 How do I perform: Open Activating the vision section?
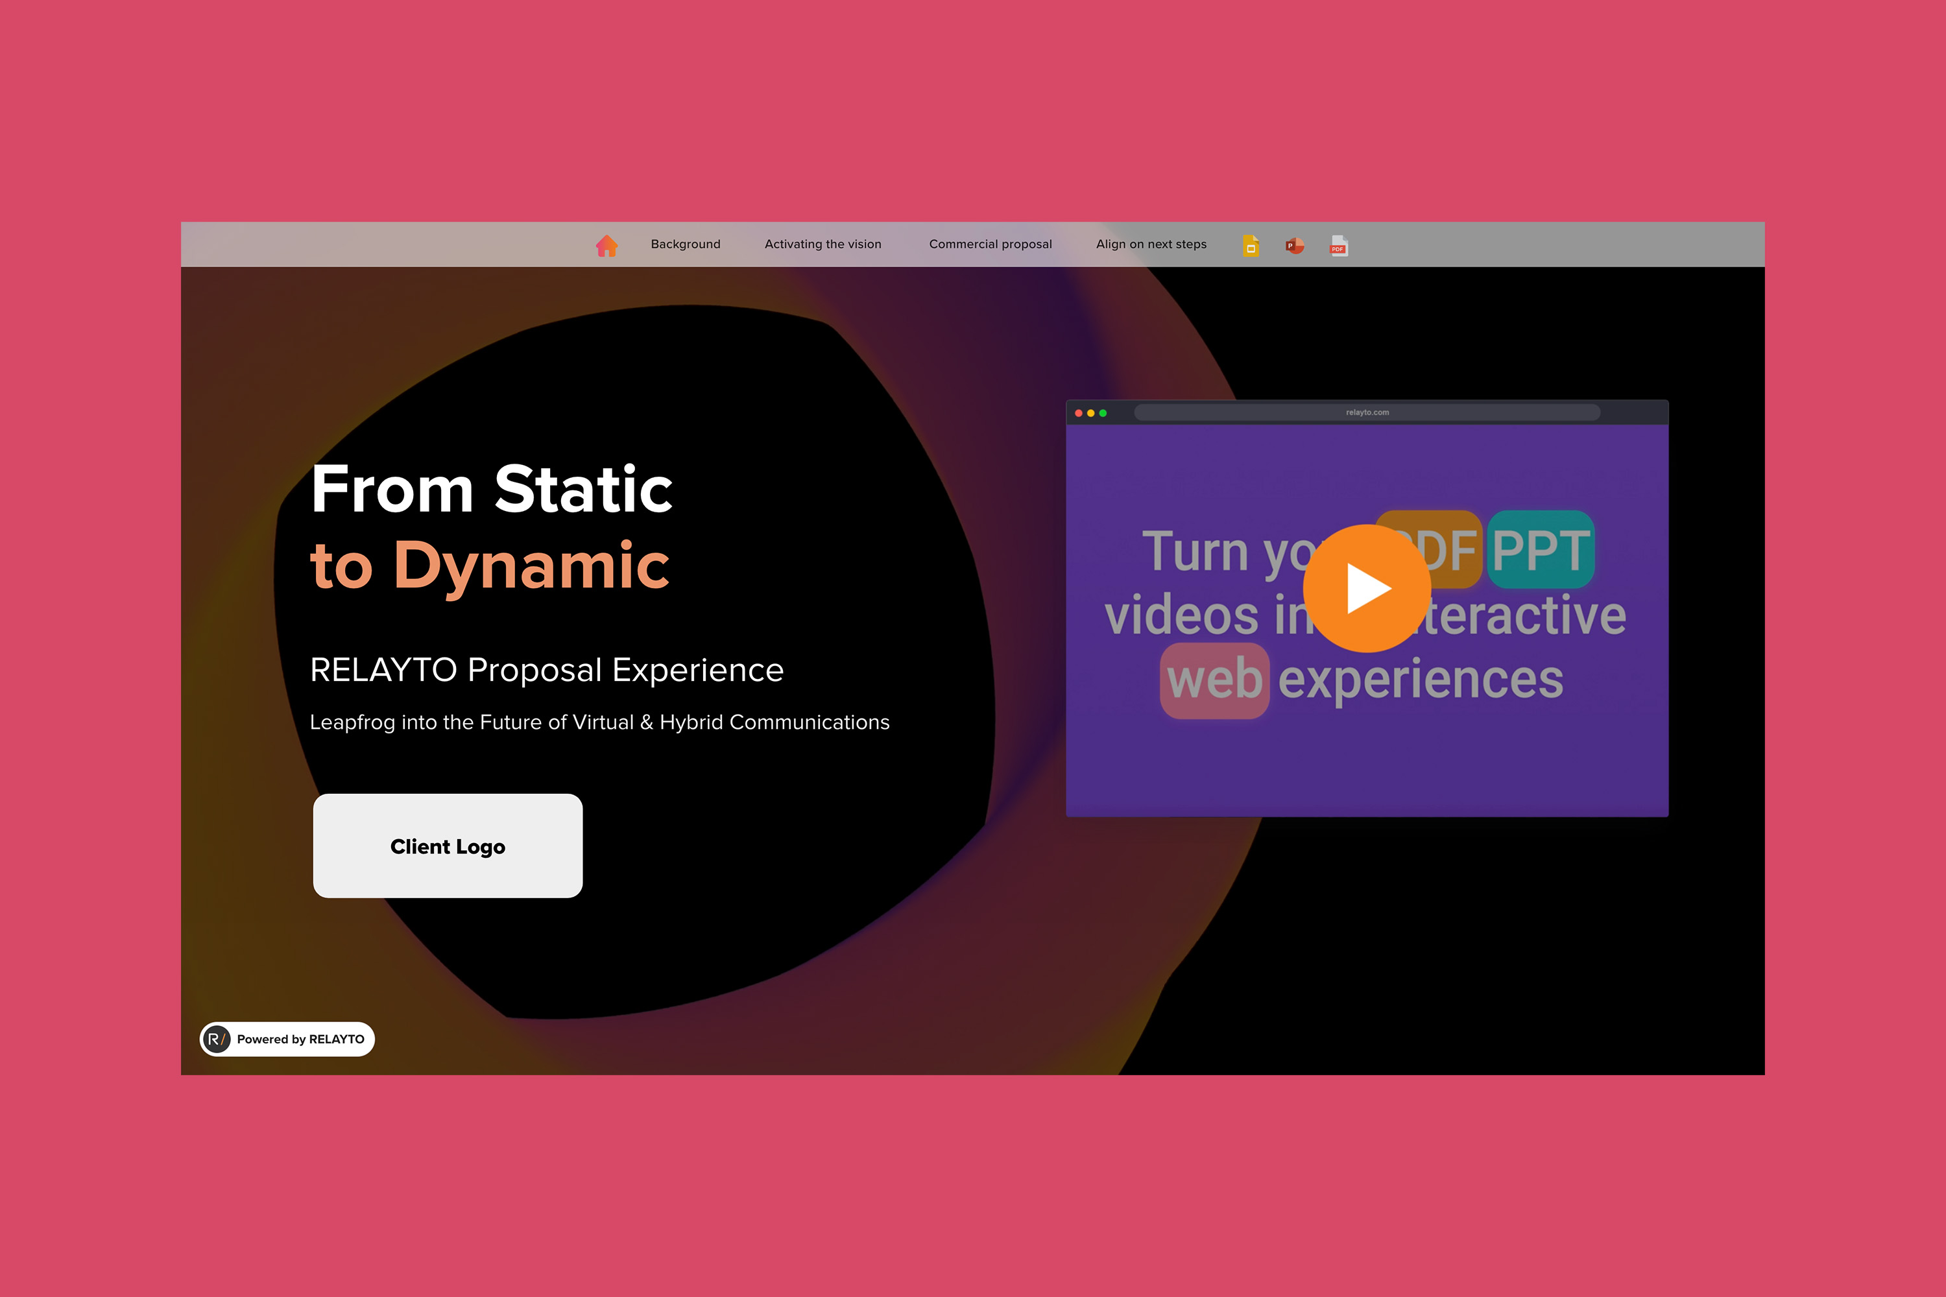point(823,244)
